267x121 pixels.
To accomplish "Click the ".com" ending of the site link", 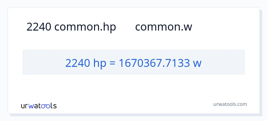I will point(242,104).
